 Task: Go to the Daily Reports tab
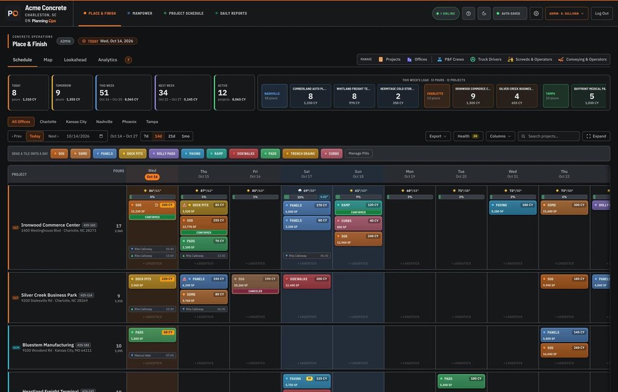[231, 14]
